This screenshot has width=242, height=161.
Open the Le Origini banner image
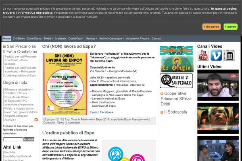177,64
